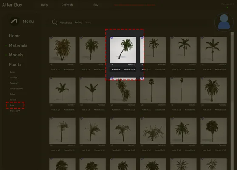Screen dimensions: 237x170
Task: Click Manual Ex UE under Palm003
Action: 130,70
